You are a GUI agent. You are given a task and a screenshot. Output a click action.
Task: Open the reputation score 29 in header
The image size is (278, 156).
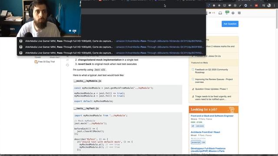pyautogui.click(x=210, y=13)
